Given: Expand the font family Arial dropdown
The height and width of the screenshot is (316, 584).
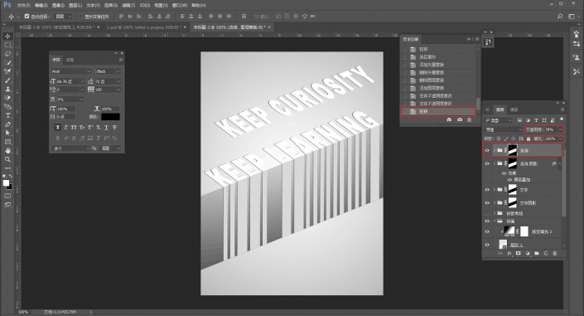Looking at the screenshot, I should pyautogui.click(x=89, y=71).
